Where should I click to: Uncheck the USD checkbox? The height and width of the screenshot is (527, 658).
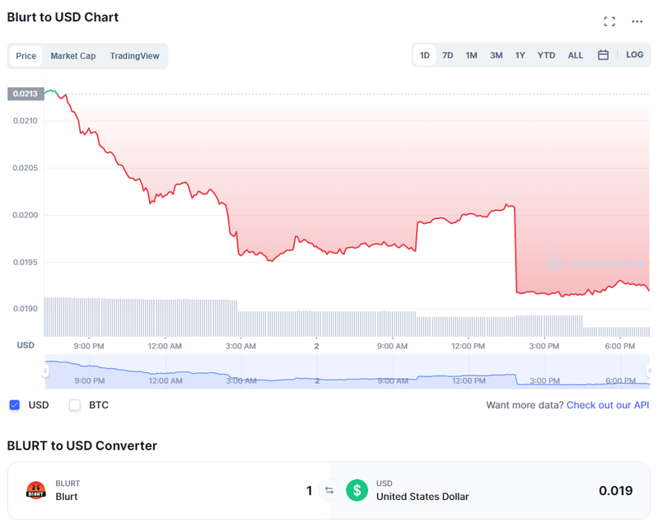(15, 405)
